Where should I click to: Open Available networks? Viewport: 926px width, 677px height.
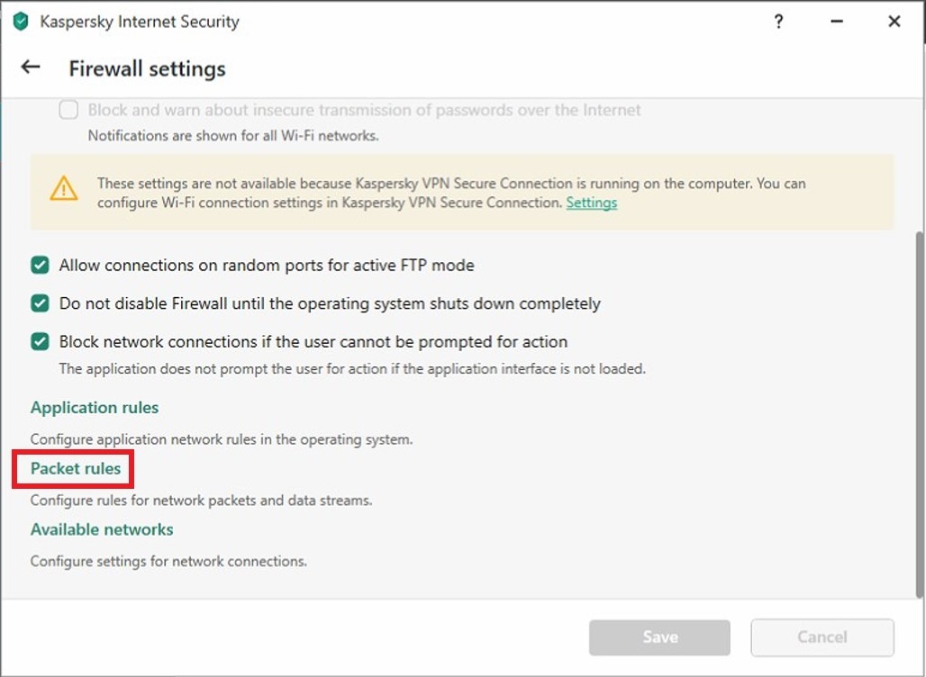102,529
